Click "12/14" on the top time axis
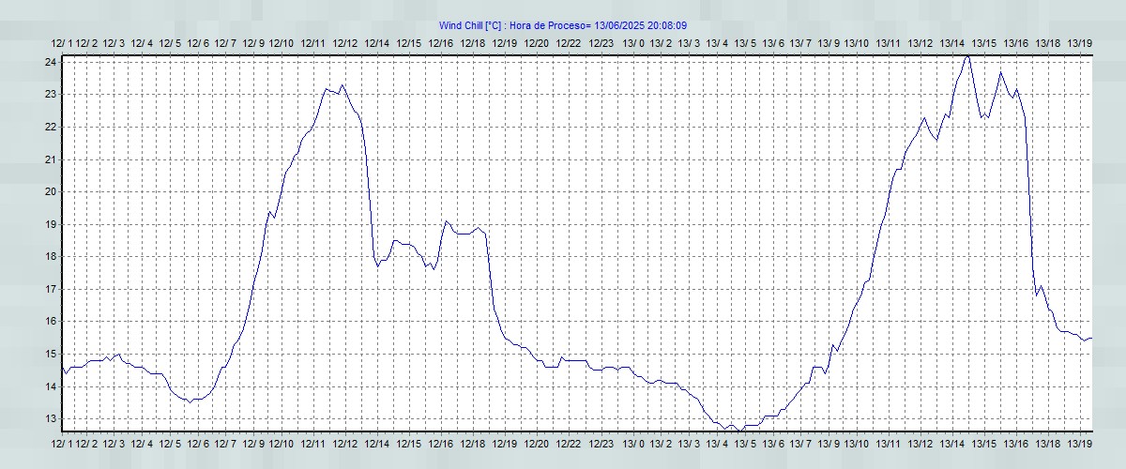The image size is (1126, 469). 377,43
